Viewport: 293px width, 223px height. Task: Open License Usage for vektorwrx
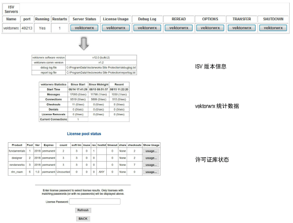116,28
